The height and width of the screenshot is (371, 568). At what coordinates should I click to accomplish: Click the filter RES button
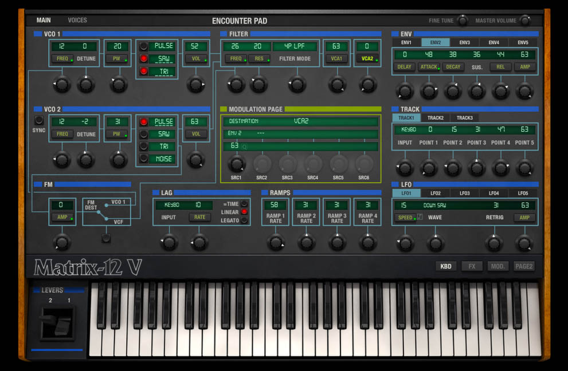tap(259, 58)
